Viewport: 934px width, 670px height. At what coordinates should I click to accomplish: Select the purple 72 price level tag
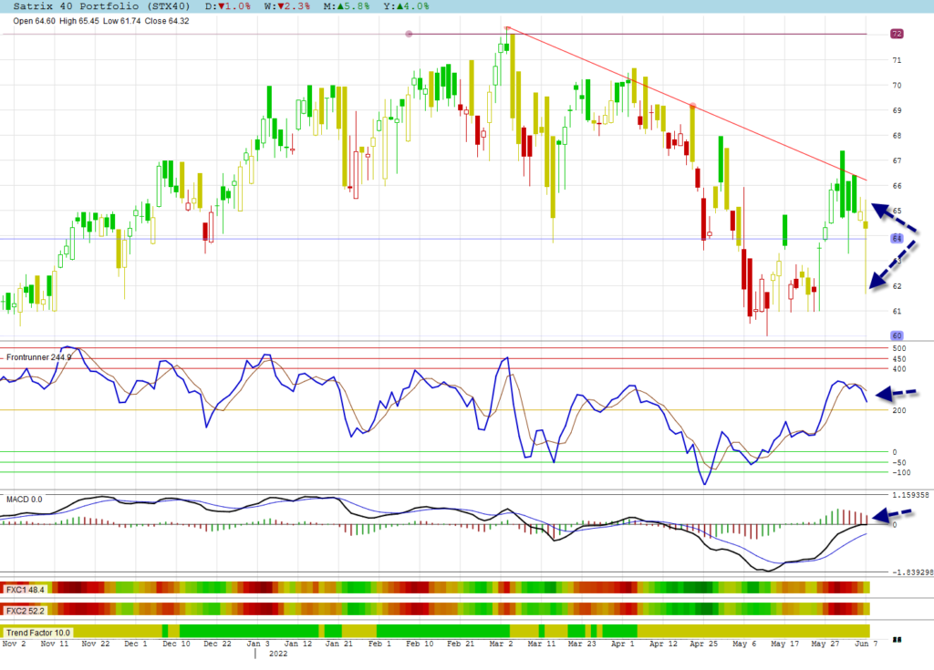point(897,34)
